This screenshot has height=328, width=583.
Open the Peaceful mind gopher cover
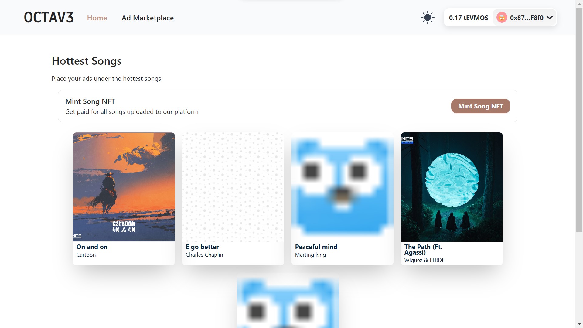coord(343,187)
